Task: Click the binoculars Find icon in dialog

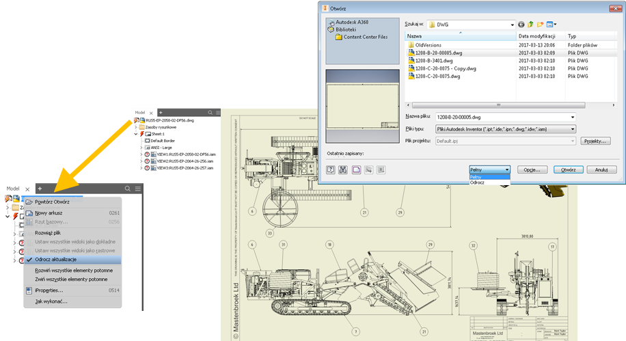Action: [x=343, y=169]
